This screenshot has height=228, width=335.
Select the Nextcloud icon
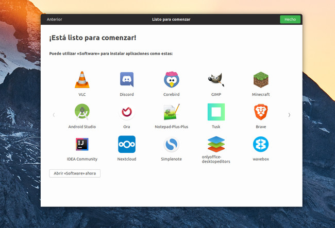pos(127,144)
